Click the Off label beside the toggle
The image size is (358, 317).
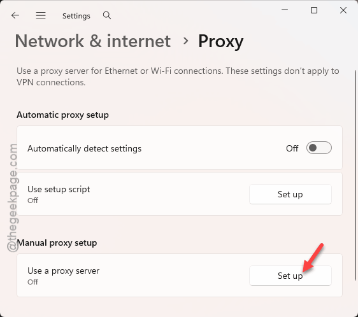(x=292, y=148)
